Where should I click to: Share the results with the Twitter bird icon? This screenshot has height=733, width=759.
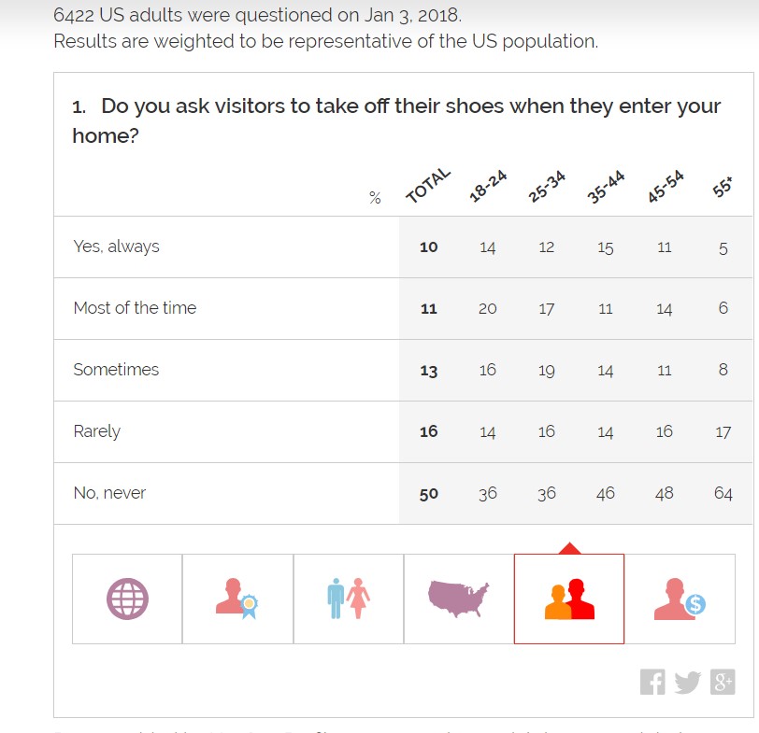click(687, 683)
